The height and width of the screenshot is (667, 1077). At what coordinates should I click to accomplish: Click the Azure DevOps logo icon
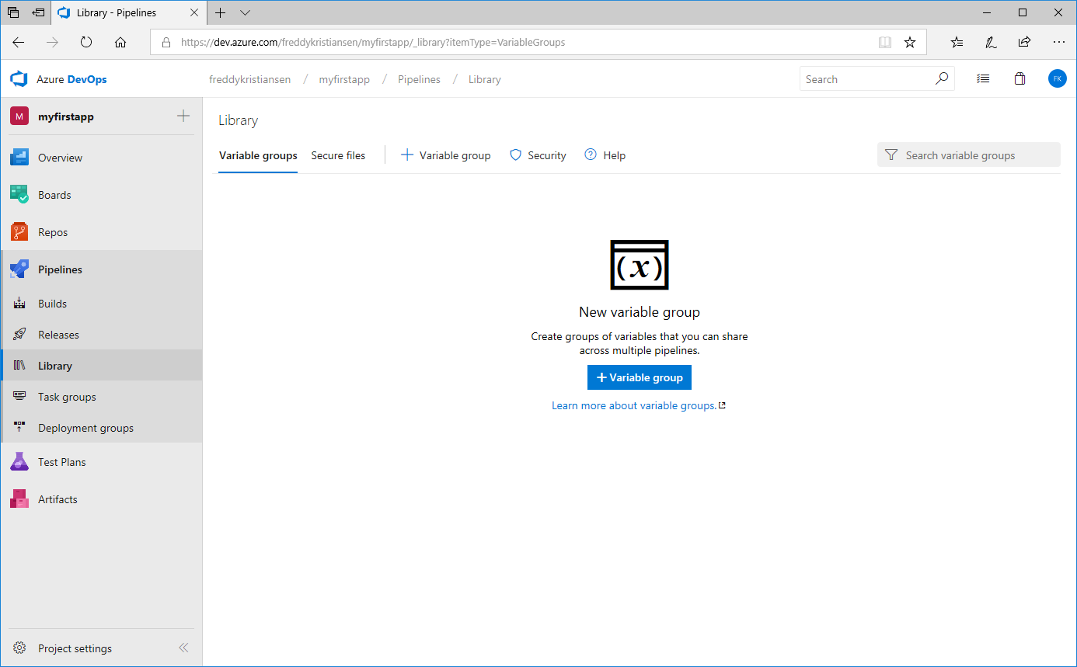pyautogui.click(x=19, y=79)
